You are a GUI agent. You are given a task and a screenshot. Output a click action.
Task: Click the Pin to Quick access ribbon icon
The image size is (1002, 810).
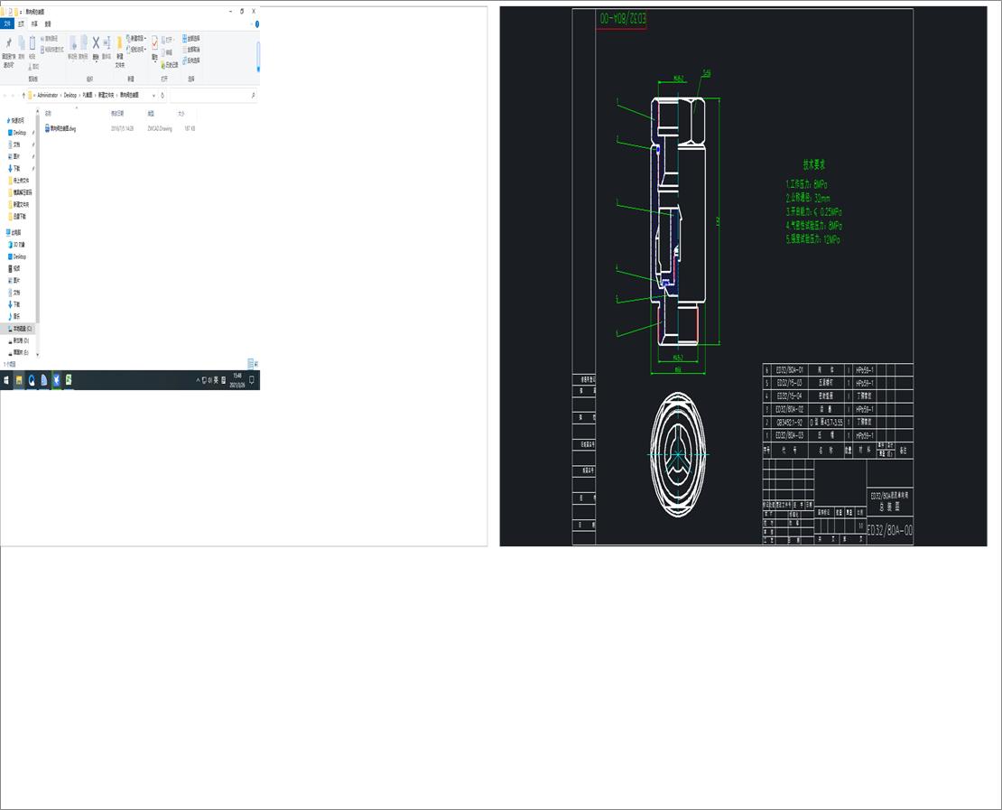click(x=8, y=42)
